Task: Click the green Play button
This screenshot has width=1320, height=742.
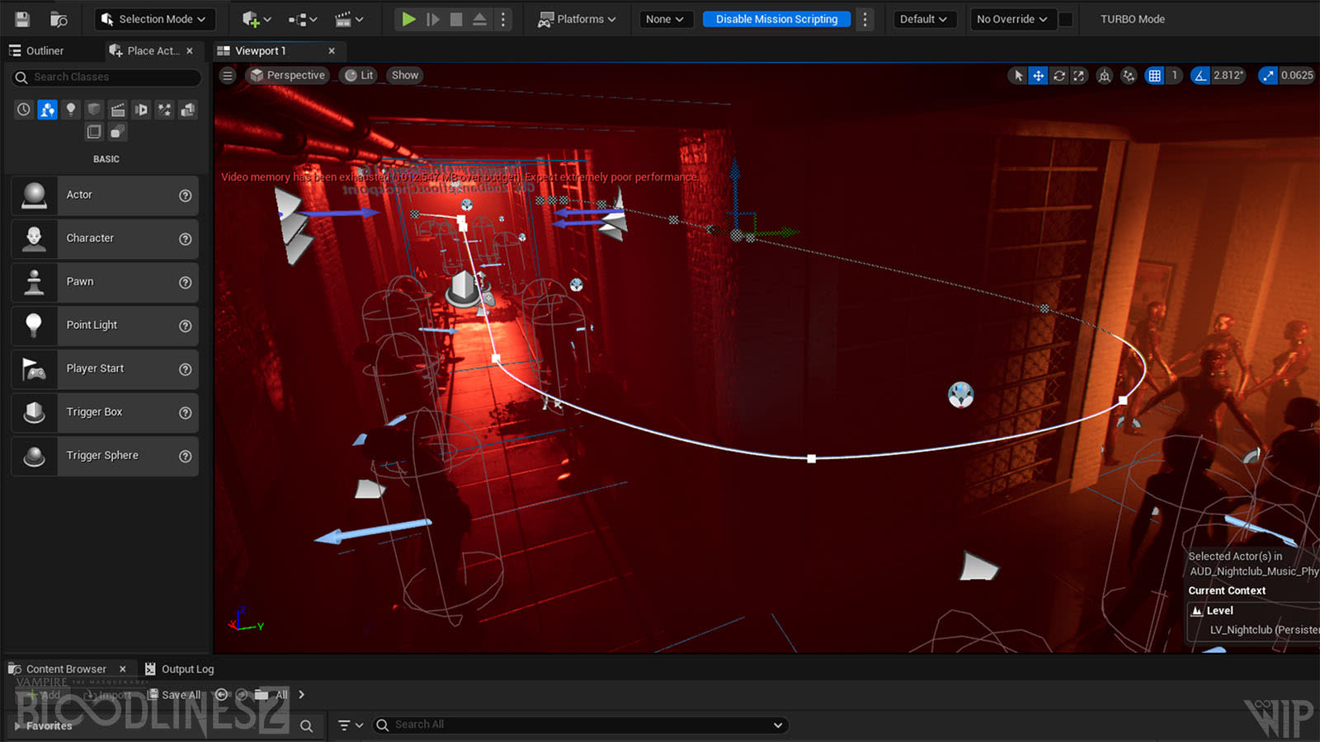Action: [408, 19]
